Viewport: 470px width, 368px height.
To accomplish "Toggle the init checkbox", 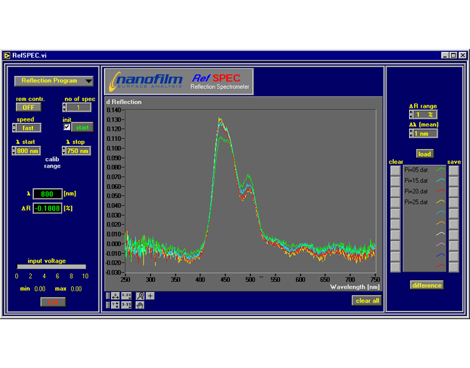I will [67, 127].
